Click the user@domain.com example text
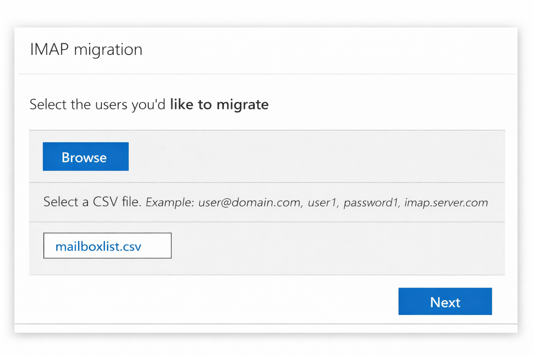This screenshot has width=533, height=355. click(x=249, y=202)
